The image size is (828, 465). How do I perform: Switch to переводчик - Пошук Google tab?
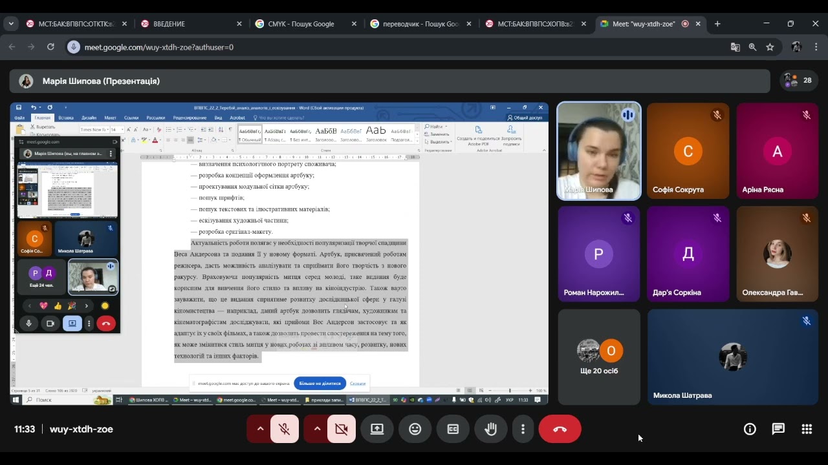pyautogui.click(x=419, y=24)
